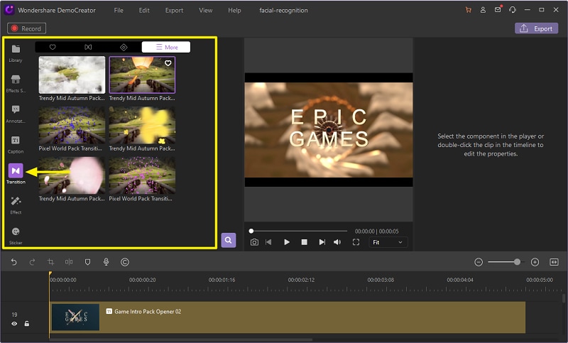Go to previous frame in player
The height and width of the screenshot is (343, 568).
pyautogui.click(x=268, y=242)
